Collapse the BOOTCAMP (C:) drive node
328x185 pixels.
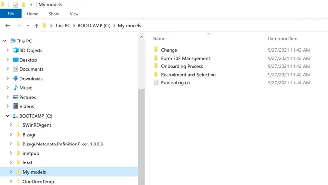8,116
